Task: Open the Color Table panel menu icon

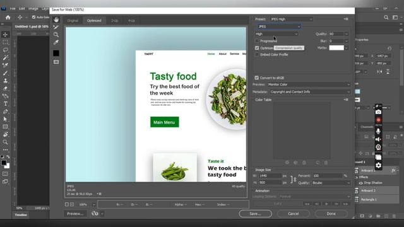Action: click(346, 100)
